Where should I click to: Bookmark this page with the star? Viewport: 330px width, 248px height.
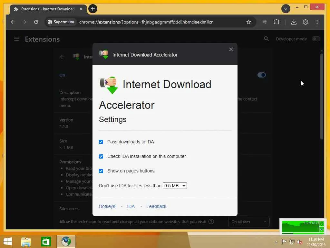point(249,22)
